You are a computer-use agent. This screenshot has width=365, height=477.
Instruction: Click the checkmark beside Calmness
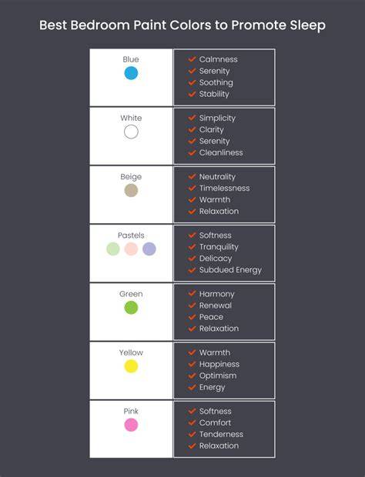pos(192,59)
